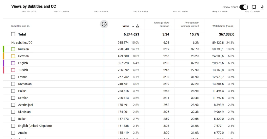This screenshot has width=267, height=139.
Task: Click the German language label
Action: [x=23, y=56]
